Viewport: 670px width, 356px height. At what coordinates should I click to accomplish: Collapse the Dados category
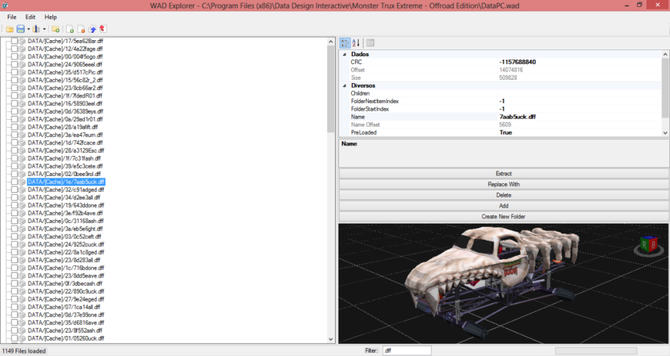pos(344,54)
